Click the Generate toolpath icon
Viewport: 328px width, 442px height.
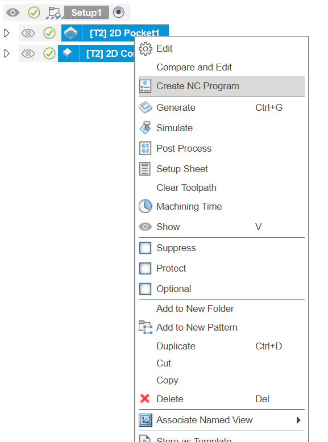point(146,107)
